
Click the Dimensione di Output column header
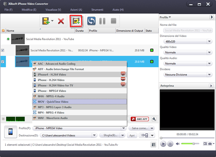pos(130,31)
